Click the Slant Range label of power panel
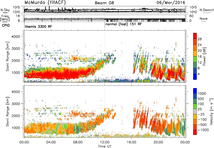The image size is (214, 148). point(7,56)
